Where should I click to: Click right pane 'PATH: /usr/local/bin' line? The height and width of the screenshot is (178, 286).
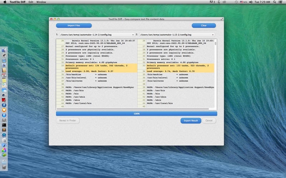click(160, 103)
